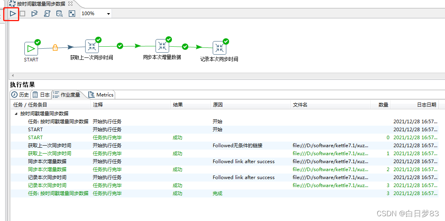Select the 获取上一次同步时间 transformation node

(92, 46)
